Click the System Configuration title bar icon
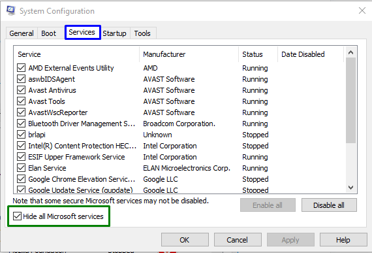The height and width of the screenshot is (253, 372). (x=10, y=10)
